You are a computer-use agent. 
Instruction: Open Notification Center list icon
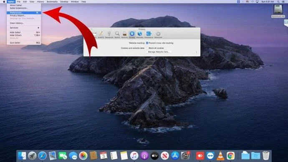(x=283, y=2)
